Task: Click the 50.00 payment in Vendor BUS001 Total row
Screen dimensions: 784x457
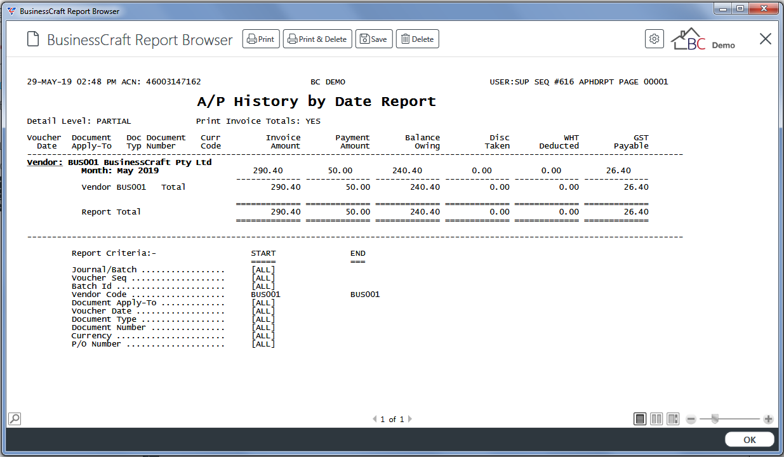Action: point(357,187)
